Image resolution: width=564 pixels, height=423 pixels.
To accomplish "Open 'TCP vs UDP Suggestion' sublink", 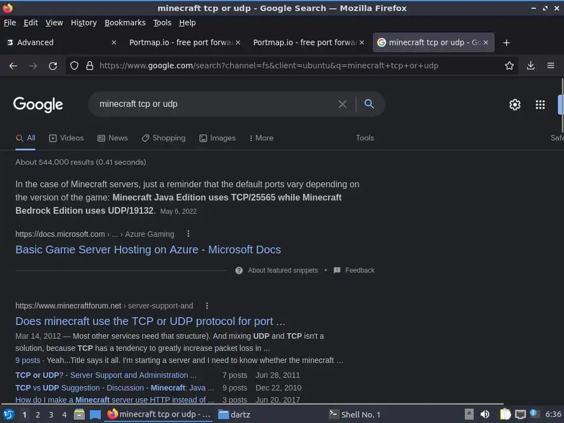I will click(x=115, y=388).
